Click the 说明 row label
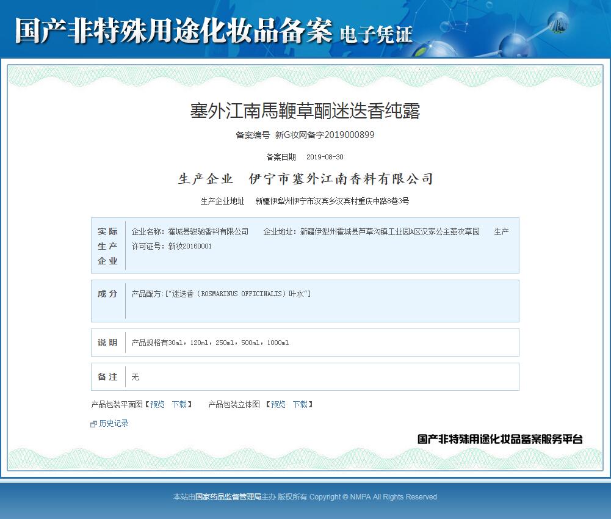The height and width of the screenshot is (519, 611). pos(107,343)
